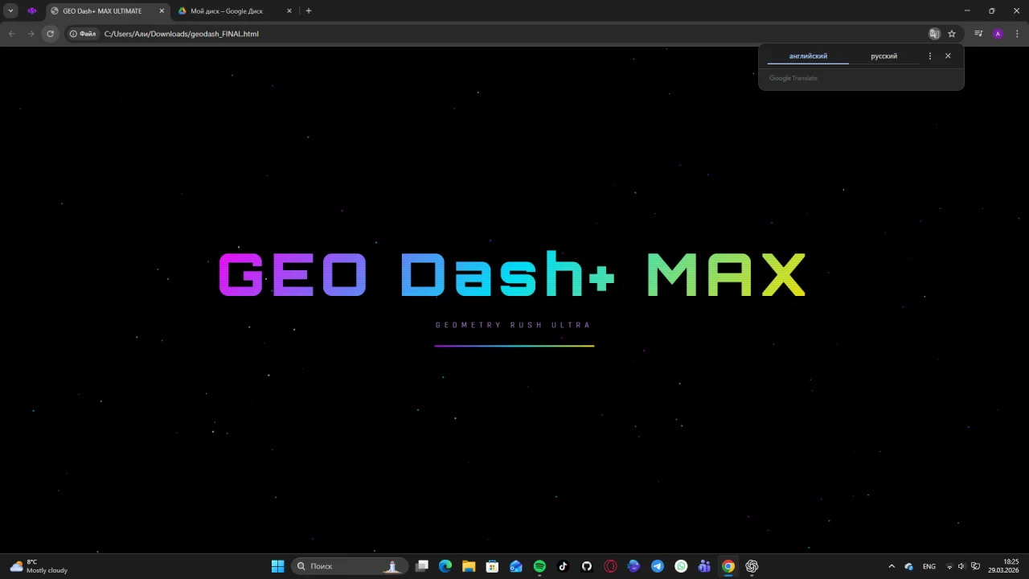Open Microsoft Store from the taskbar

[492, 566]
